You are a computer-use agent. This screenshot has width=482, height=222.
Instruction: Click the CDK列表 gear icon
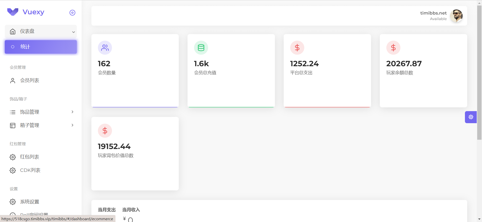click(x=13, y=171)
